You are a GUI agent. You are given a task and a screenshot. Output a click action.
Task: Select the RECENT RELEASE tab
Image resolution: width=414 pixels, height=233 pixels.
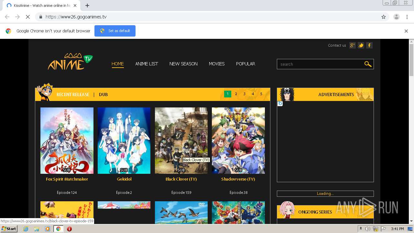point(73,94)
